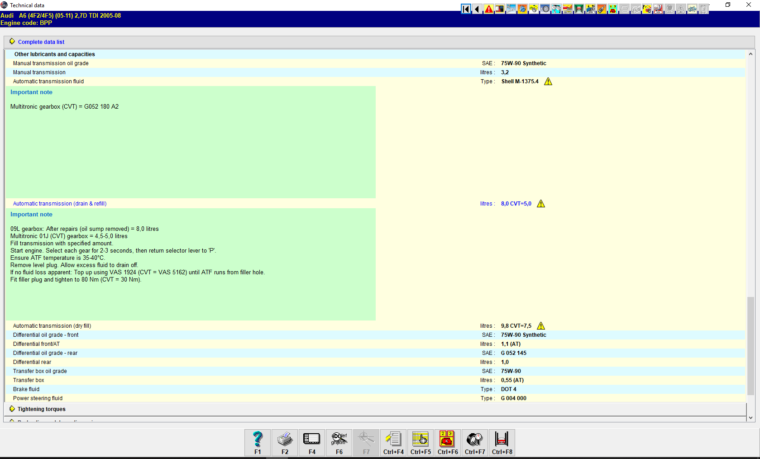Click the yellow-arrow belt component toolbar icon

click(534, 9)
